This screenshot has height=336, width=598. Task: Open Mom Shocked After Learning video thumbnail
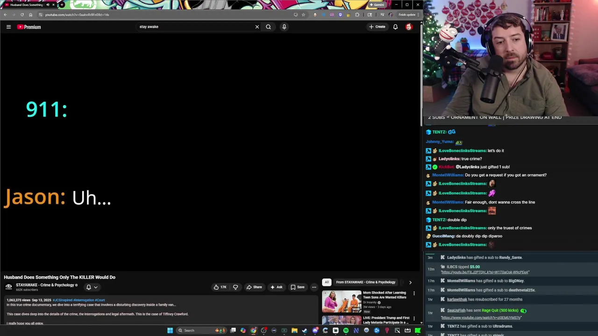click(342, 301)
